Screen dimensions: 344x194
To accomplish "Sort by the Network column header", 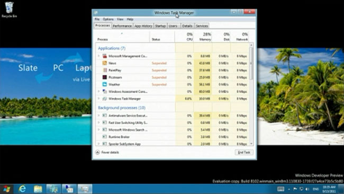I will [x=240, y=37].
